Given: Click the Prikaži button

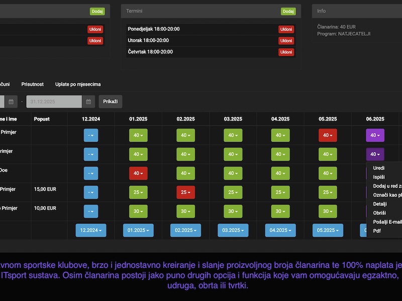Looking at the screenshot, I should 110,102.
